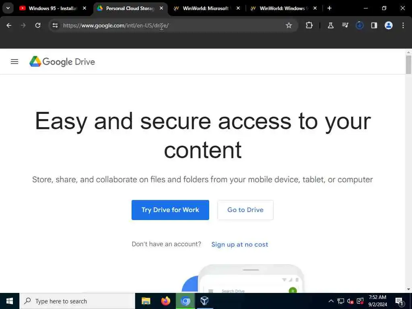Follow the Sign up at no cost link
The height and width of the screenshot is (309, 412).
240,244
